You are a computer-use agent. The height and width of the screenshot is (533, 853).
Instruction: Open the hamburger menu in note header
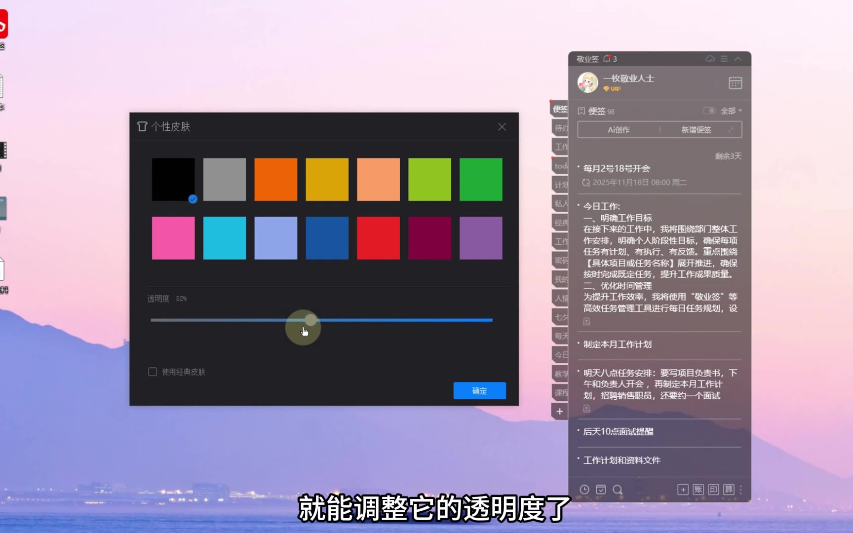[x=724, y=59]
